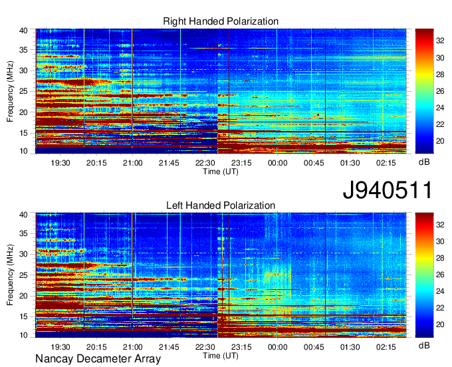Click the 40 MHz tick of Left Handed plot
The height and width of the screenshot is (367, 452).
(24, 215)
